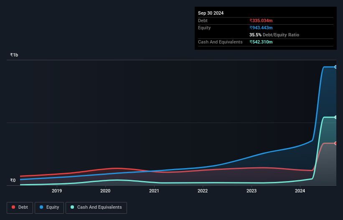This screenshot has height=220, width=343.
Task: Toggle Cash And Equivalents legend button
Action: point(96,207)
